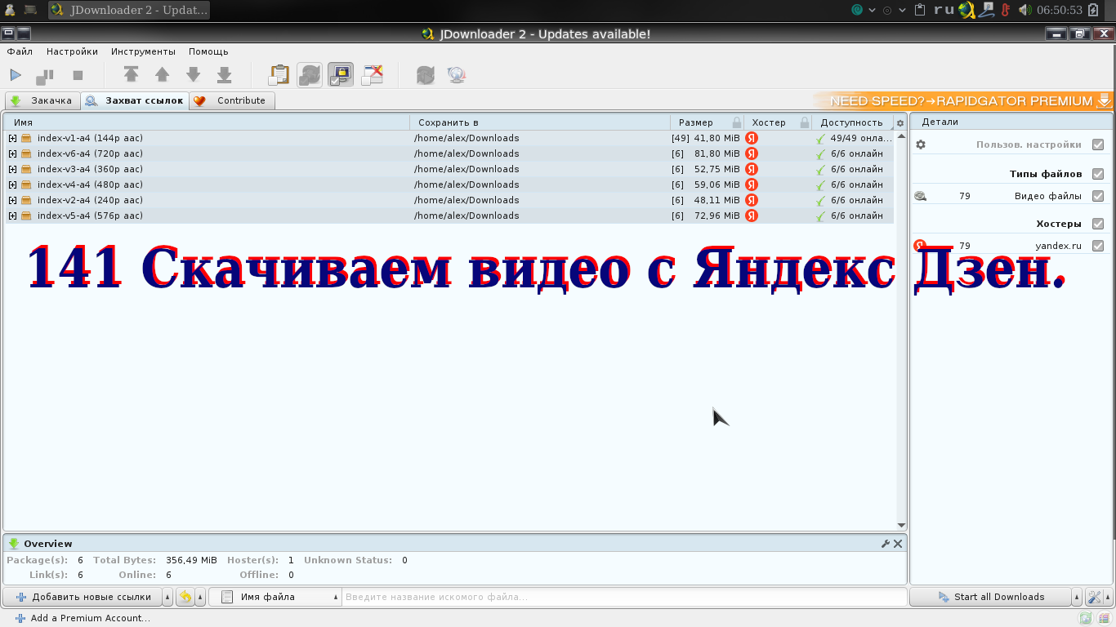Open the Имя файла search type dropdown
The width and height of the screenshot is (1116, 627).
coord(275,597)
